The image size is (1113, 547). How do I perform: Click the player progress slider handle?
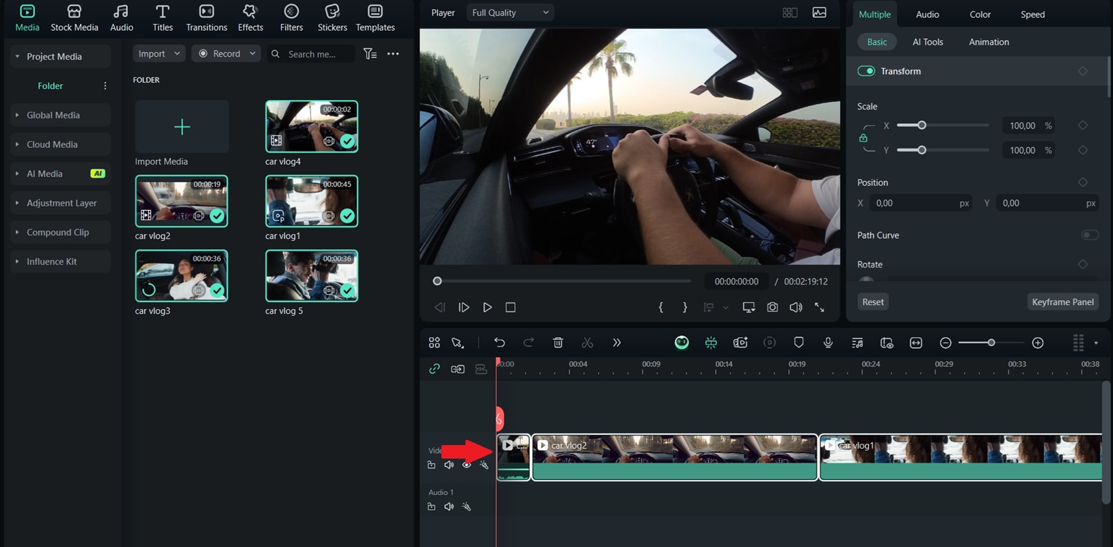[x=438, y=281]
